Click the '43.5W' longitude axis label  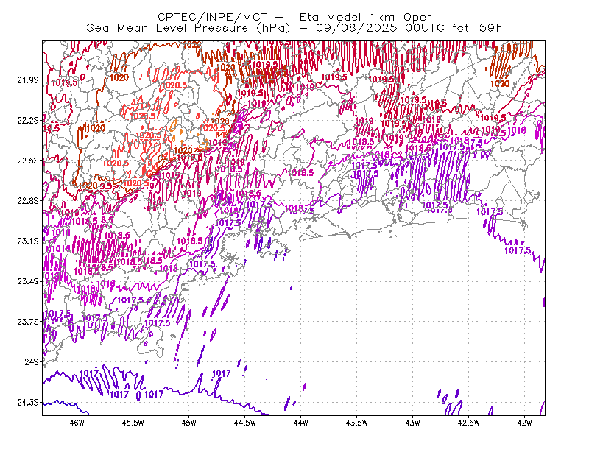coord(357,423)
